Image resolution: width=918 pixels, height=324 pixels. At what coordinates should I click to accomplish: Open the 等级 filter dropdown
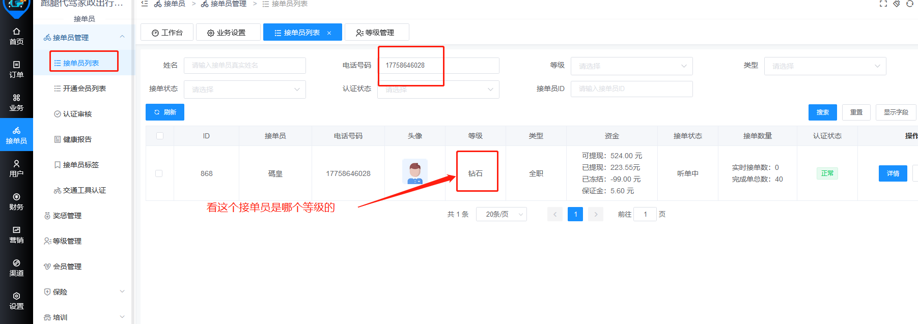[x=632, y=66]
